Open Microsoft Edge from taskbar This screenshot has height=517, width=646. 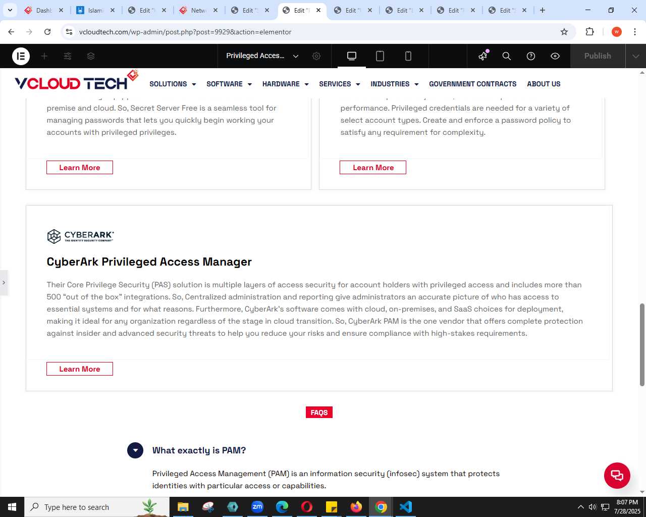(x=282, y=507)
